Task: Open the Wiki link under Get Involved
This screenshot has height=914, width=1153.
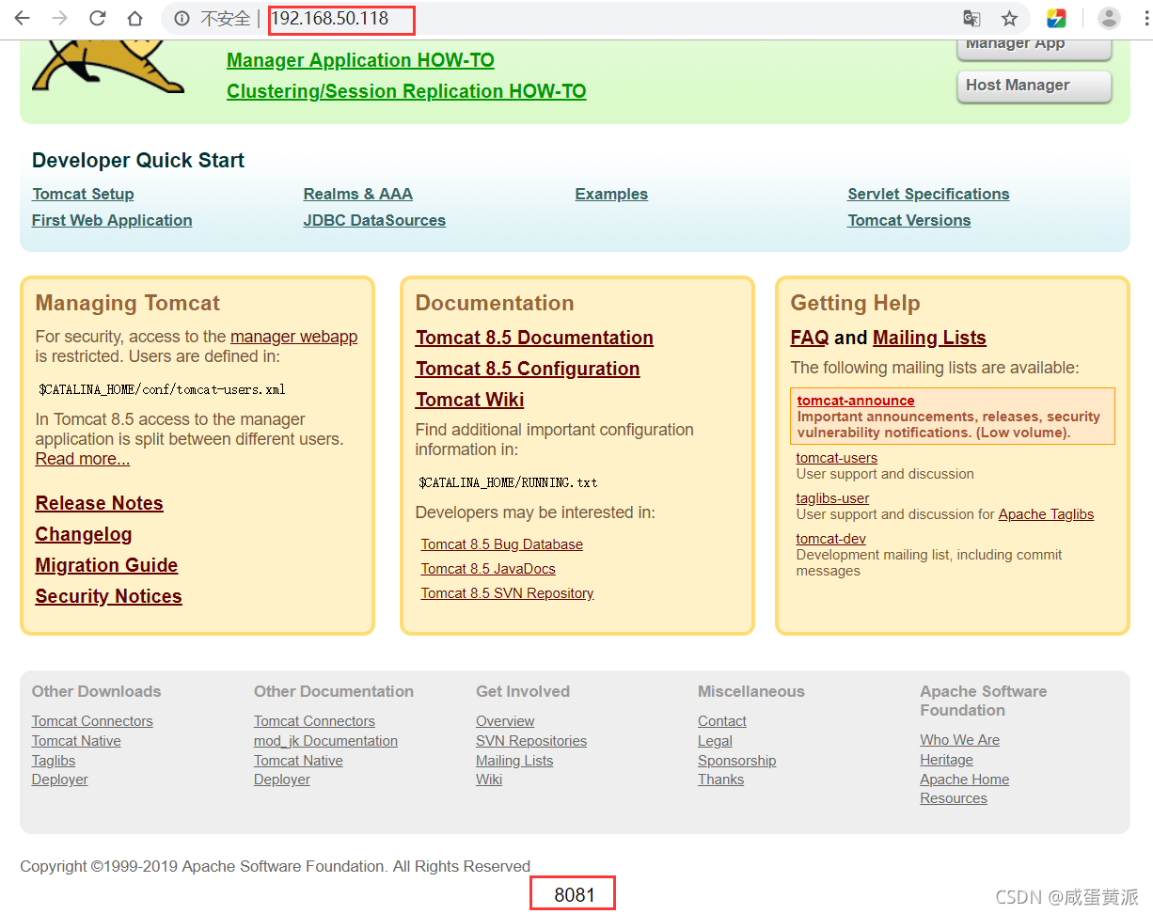Action: click(489, 780)
